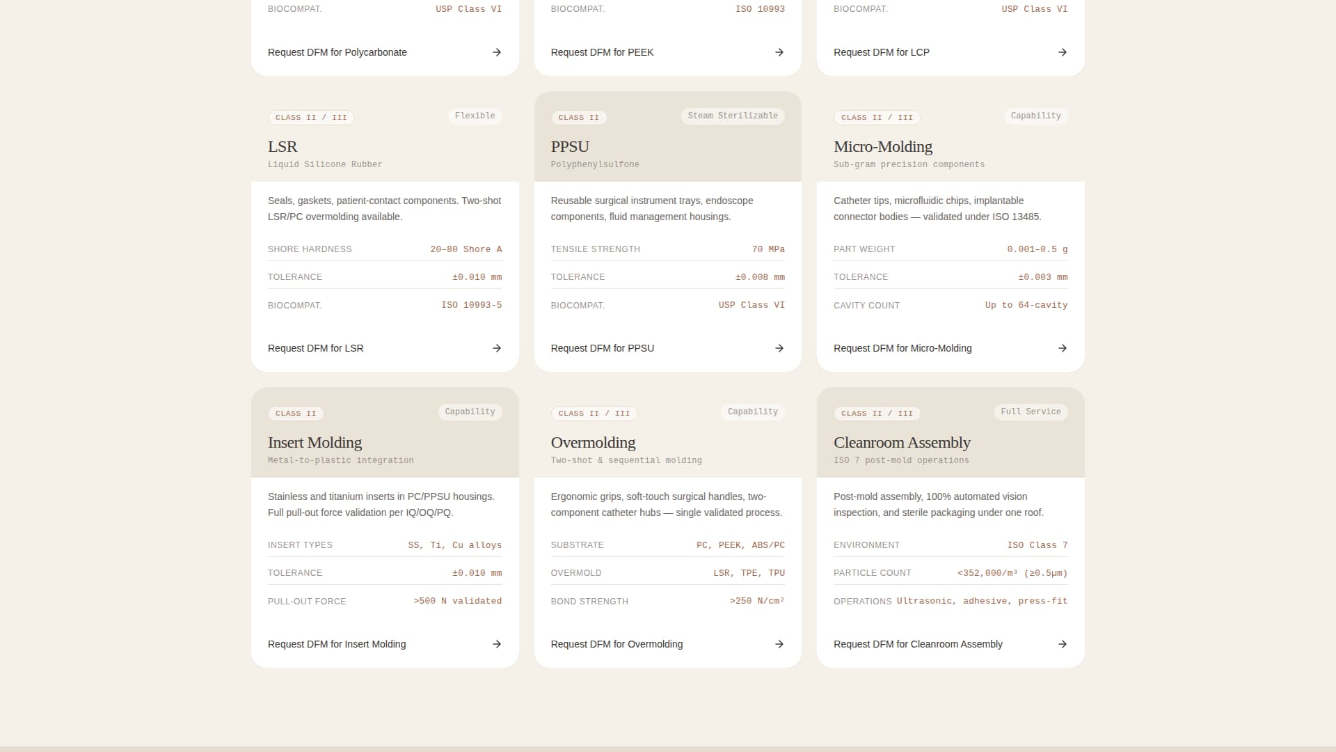Screen dimensions: 1336x752
Task: Open Request DFM for Overmolding link
Action: point(617,644)
